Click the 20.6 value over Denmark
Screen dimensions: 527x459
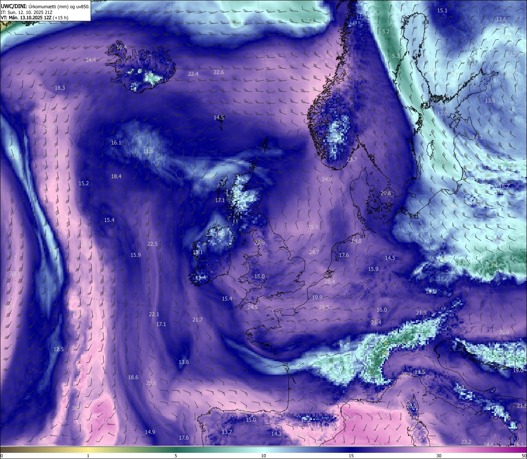386,193
